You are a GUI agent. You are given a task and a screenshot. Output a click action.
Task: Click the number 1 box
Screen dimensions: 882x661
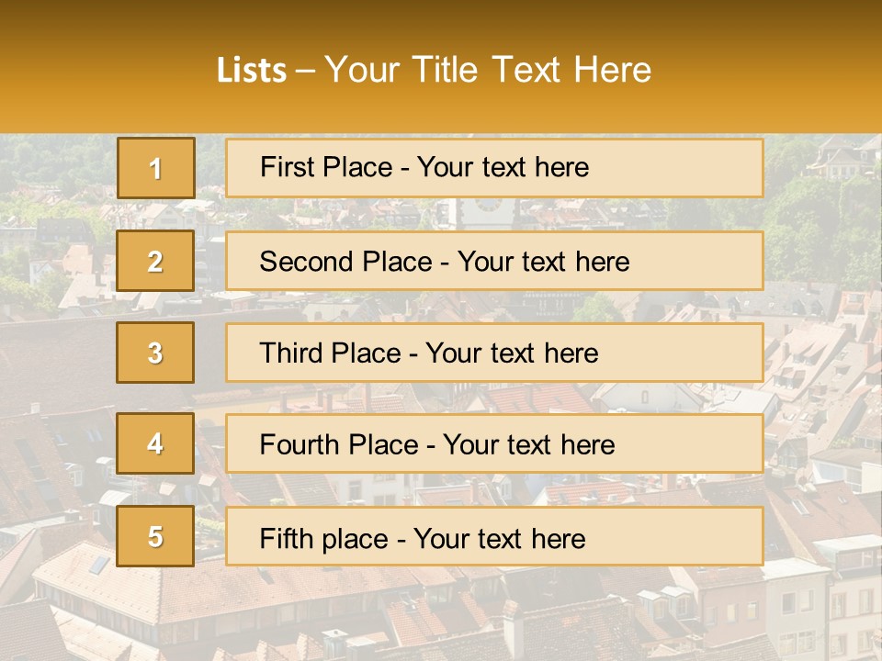click(x=155, y=168)
